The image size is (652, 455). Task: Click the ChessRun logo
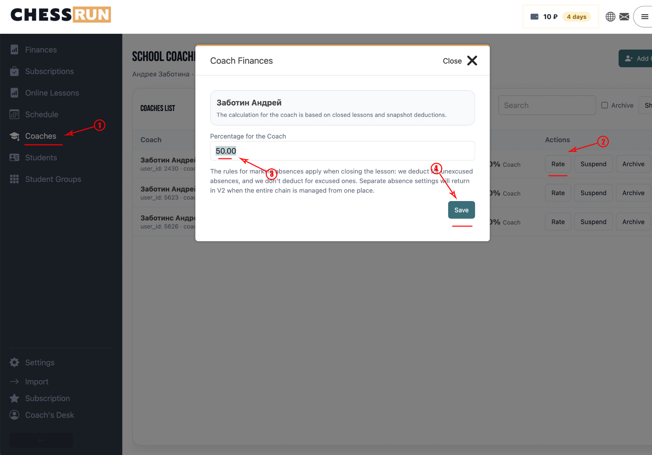coord(61,15)
